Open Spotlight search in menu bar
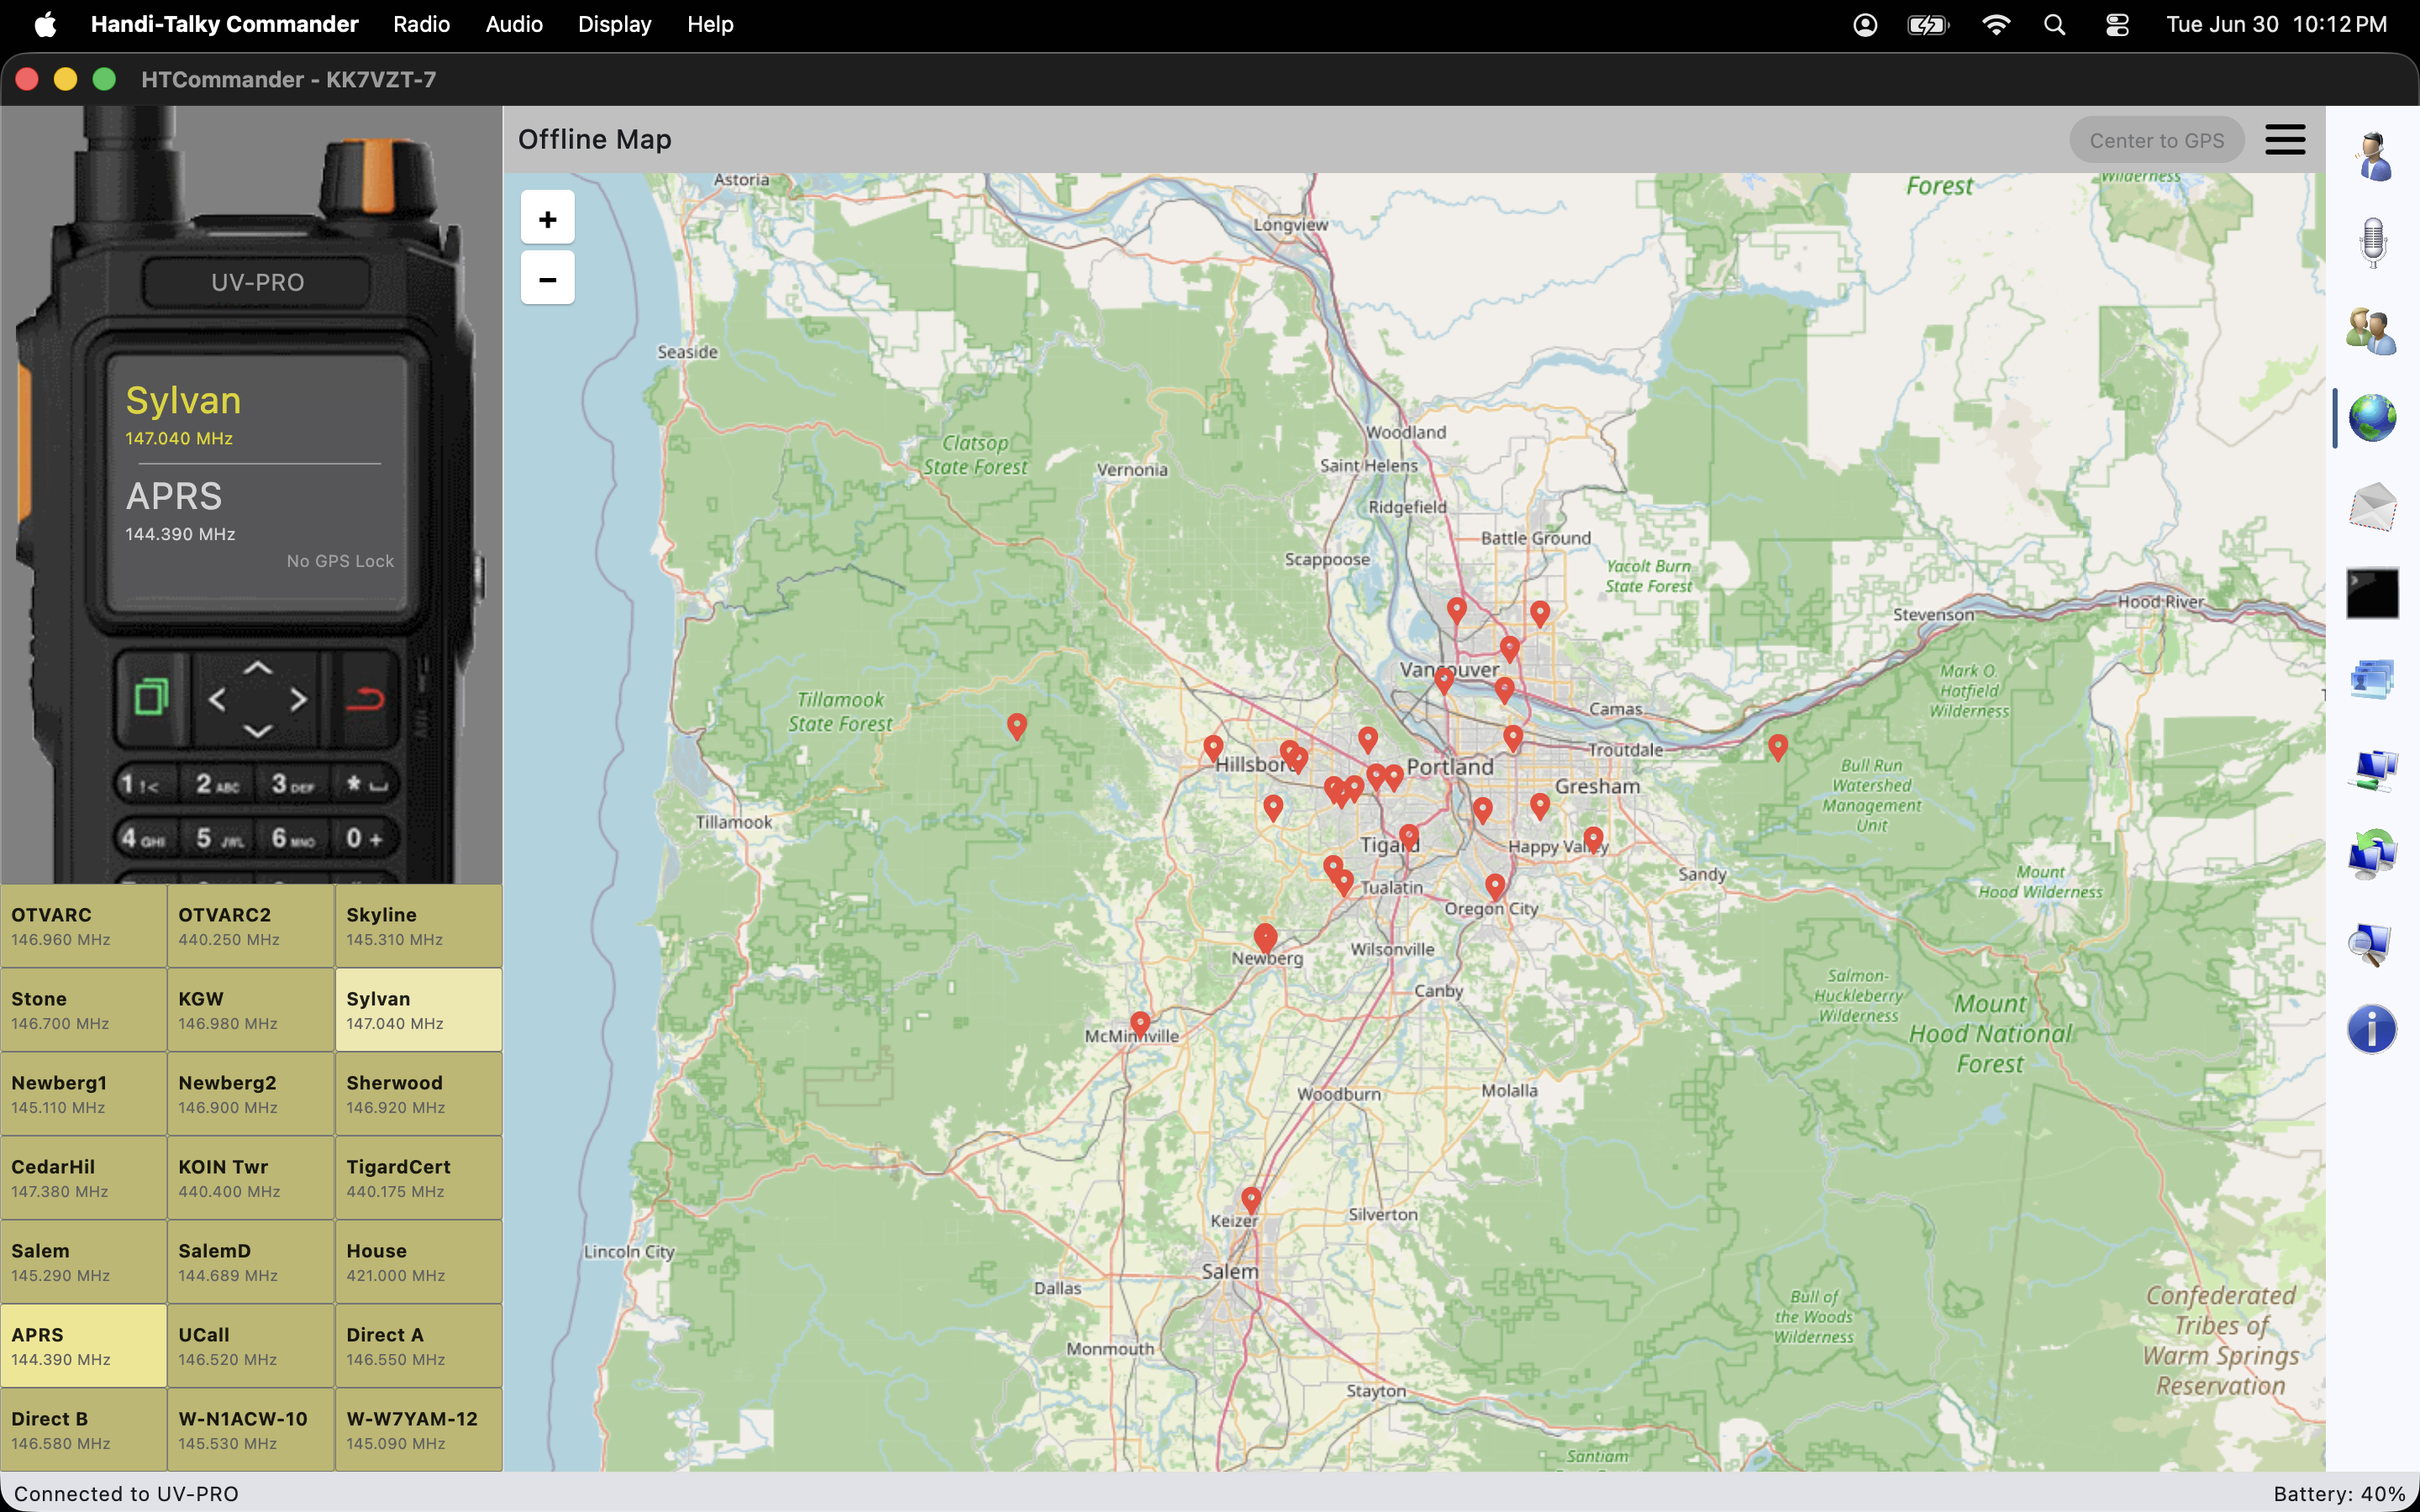This screenshot has height=1512, width=2420. [x=2055, y=24]
